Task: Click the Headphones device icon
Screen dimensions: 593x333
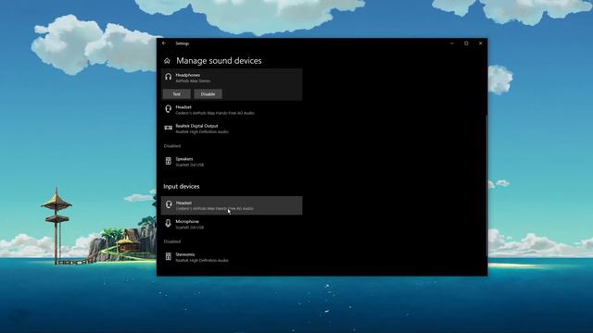Action: coord(169,77)
